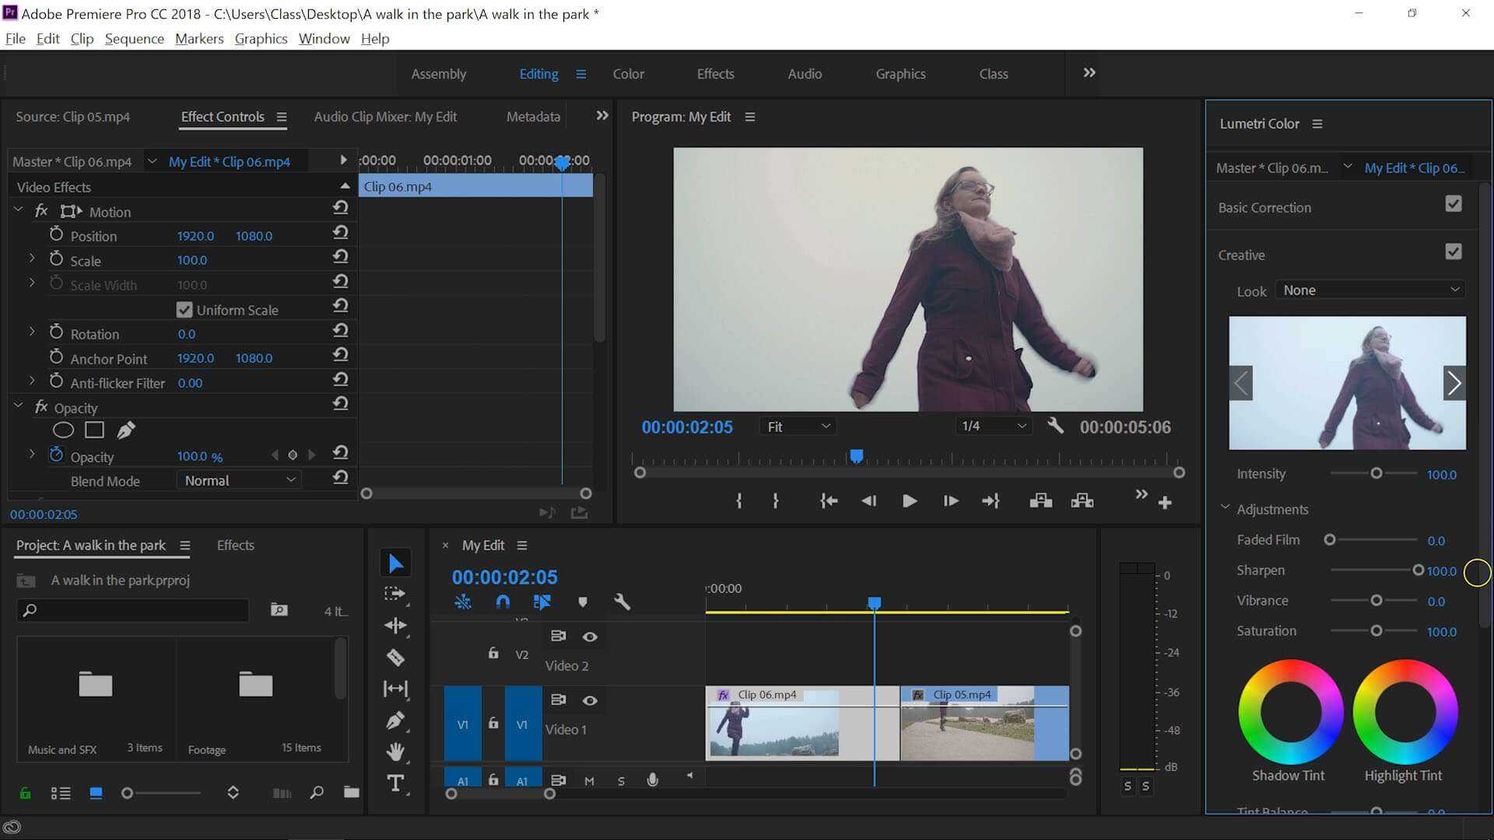Hide Video 2 track output

coord(590,637)
